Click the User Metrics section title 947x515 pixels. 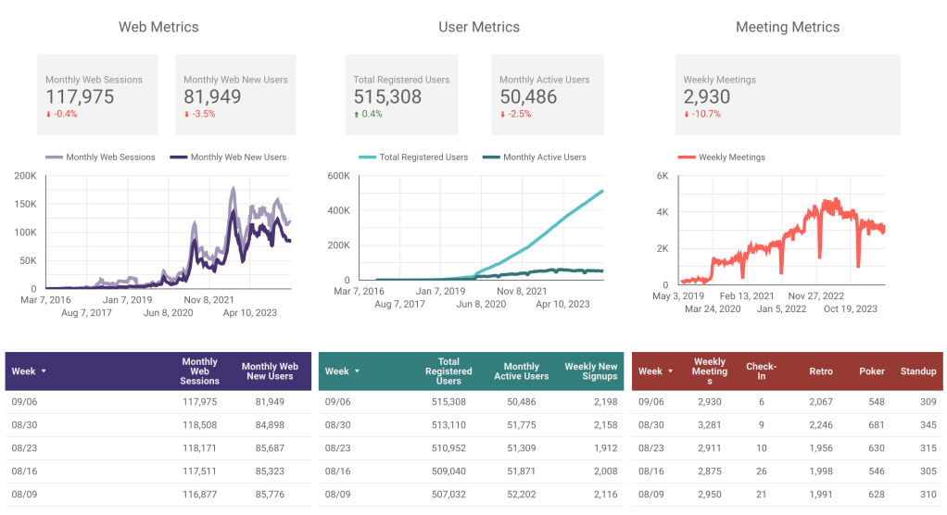pyautogui.click(x=479, y=27)
